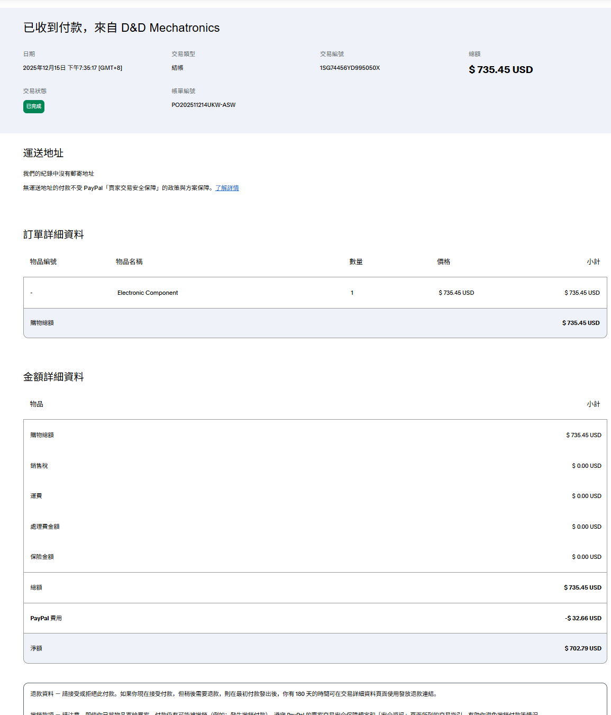Click the 運費 row label
This screenshot has width=611, height=715.
(x=36, y=496)
